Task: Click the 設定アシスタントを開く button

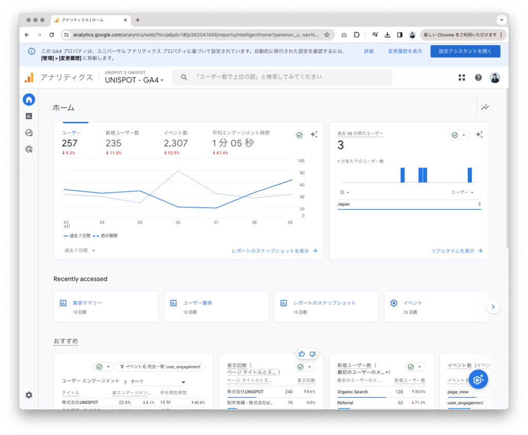Action: coord(465,51)
